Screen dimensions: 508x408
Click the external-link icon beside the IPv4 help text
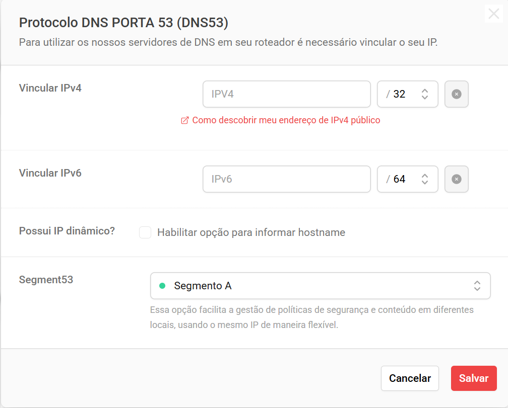point(184,120)
